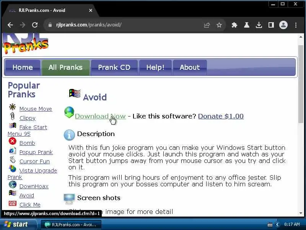Click the sidebar Avoid flag icon
The height and width of the screenshot is (230, 306).
[x=13, y=193]
